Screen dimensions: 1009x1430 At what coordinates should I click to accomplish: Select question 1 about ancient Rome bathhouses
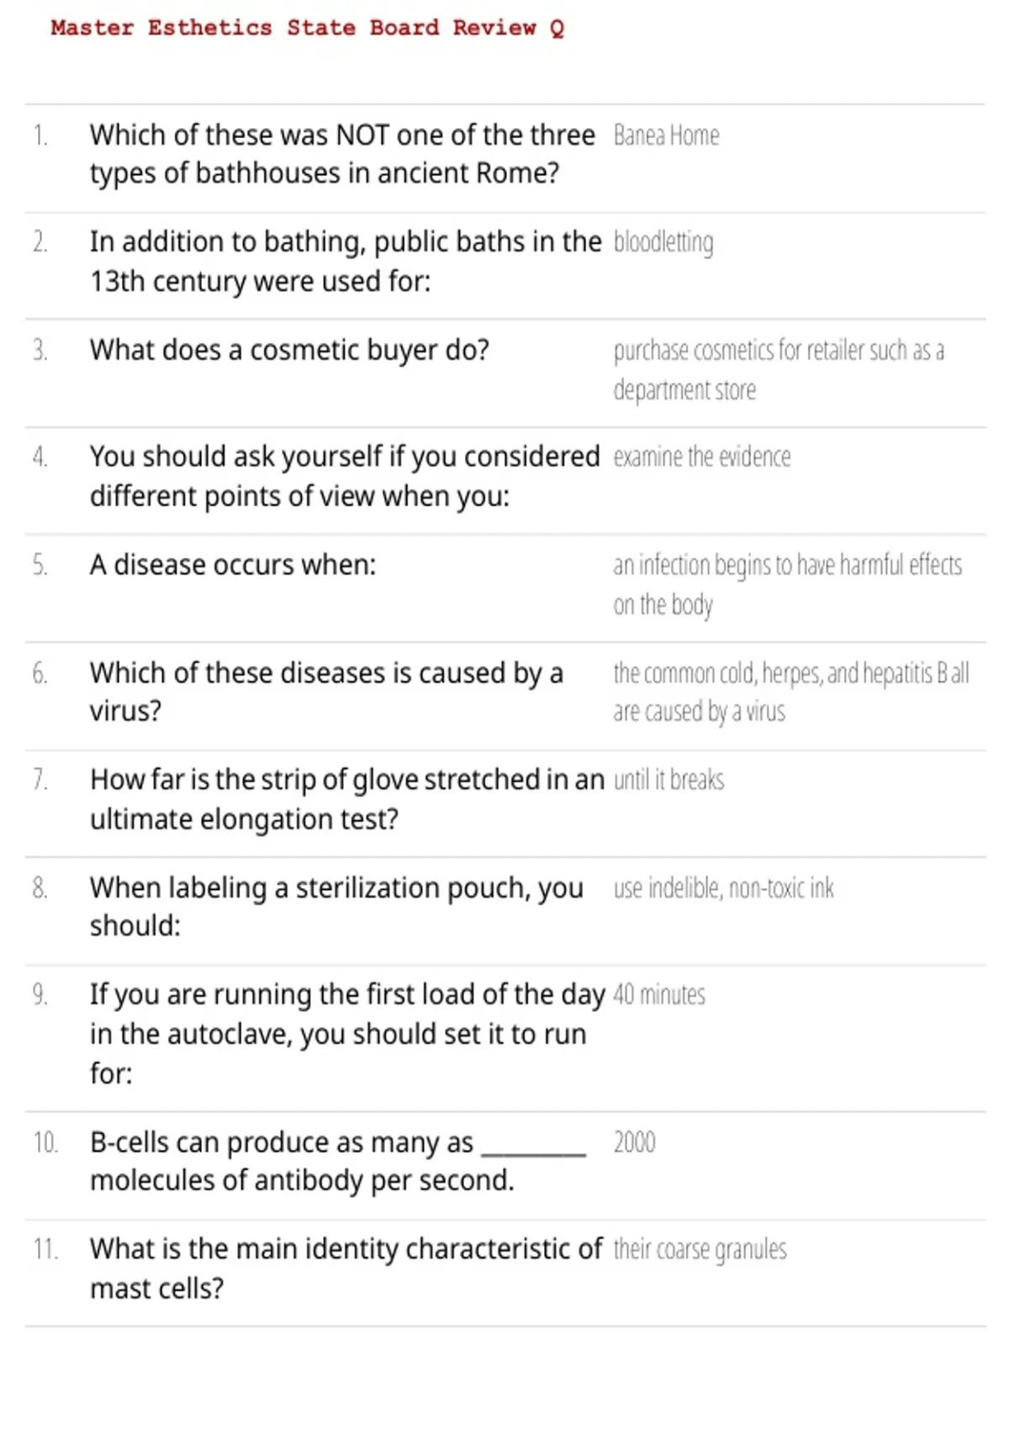(x=342, y=154)
